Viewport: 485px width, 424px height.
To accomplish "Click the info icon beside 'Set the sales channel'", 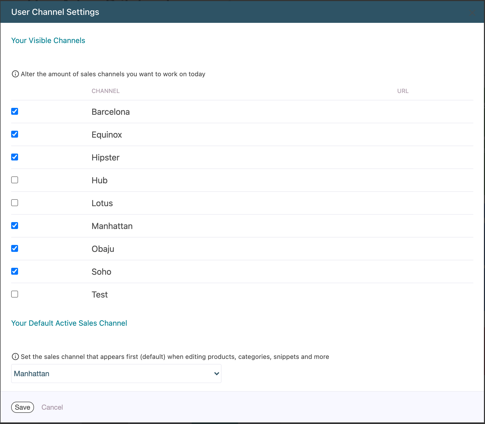I will pyautogui.click(x=15, y=357).
